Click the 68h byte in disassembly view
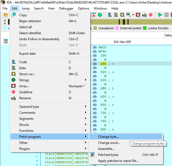The image size is (172, 166). 103,64
